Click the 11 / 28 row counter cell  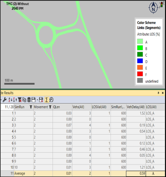7,107
